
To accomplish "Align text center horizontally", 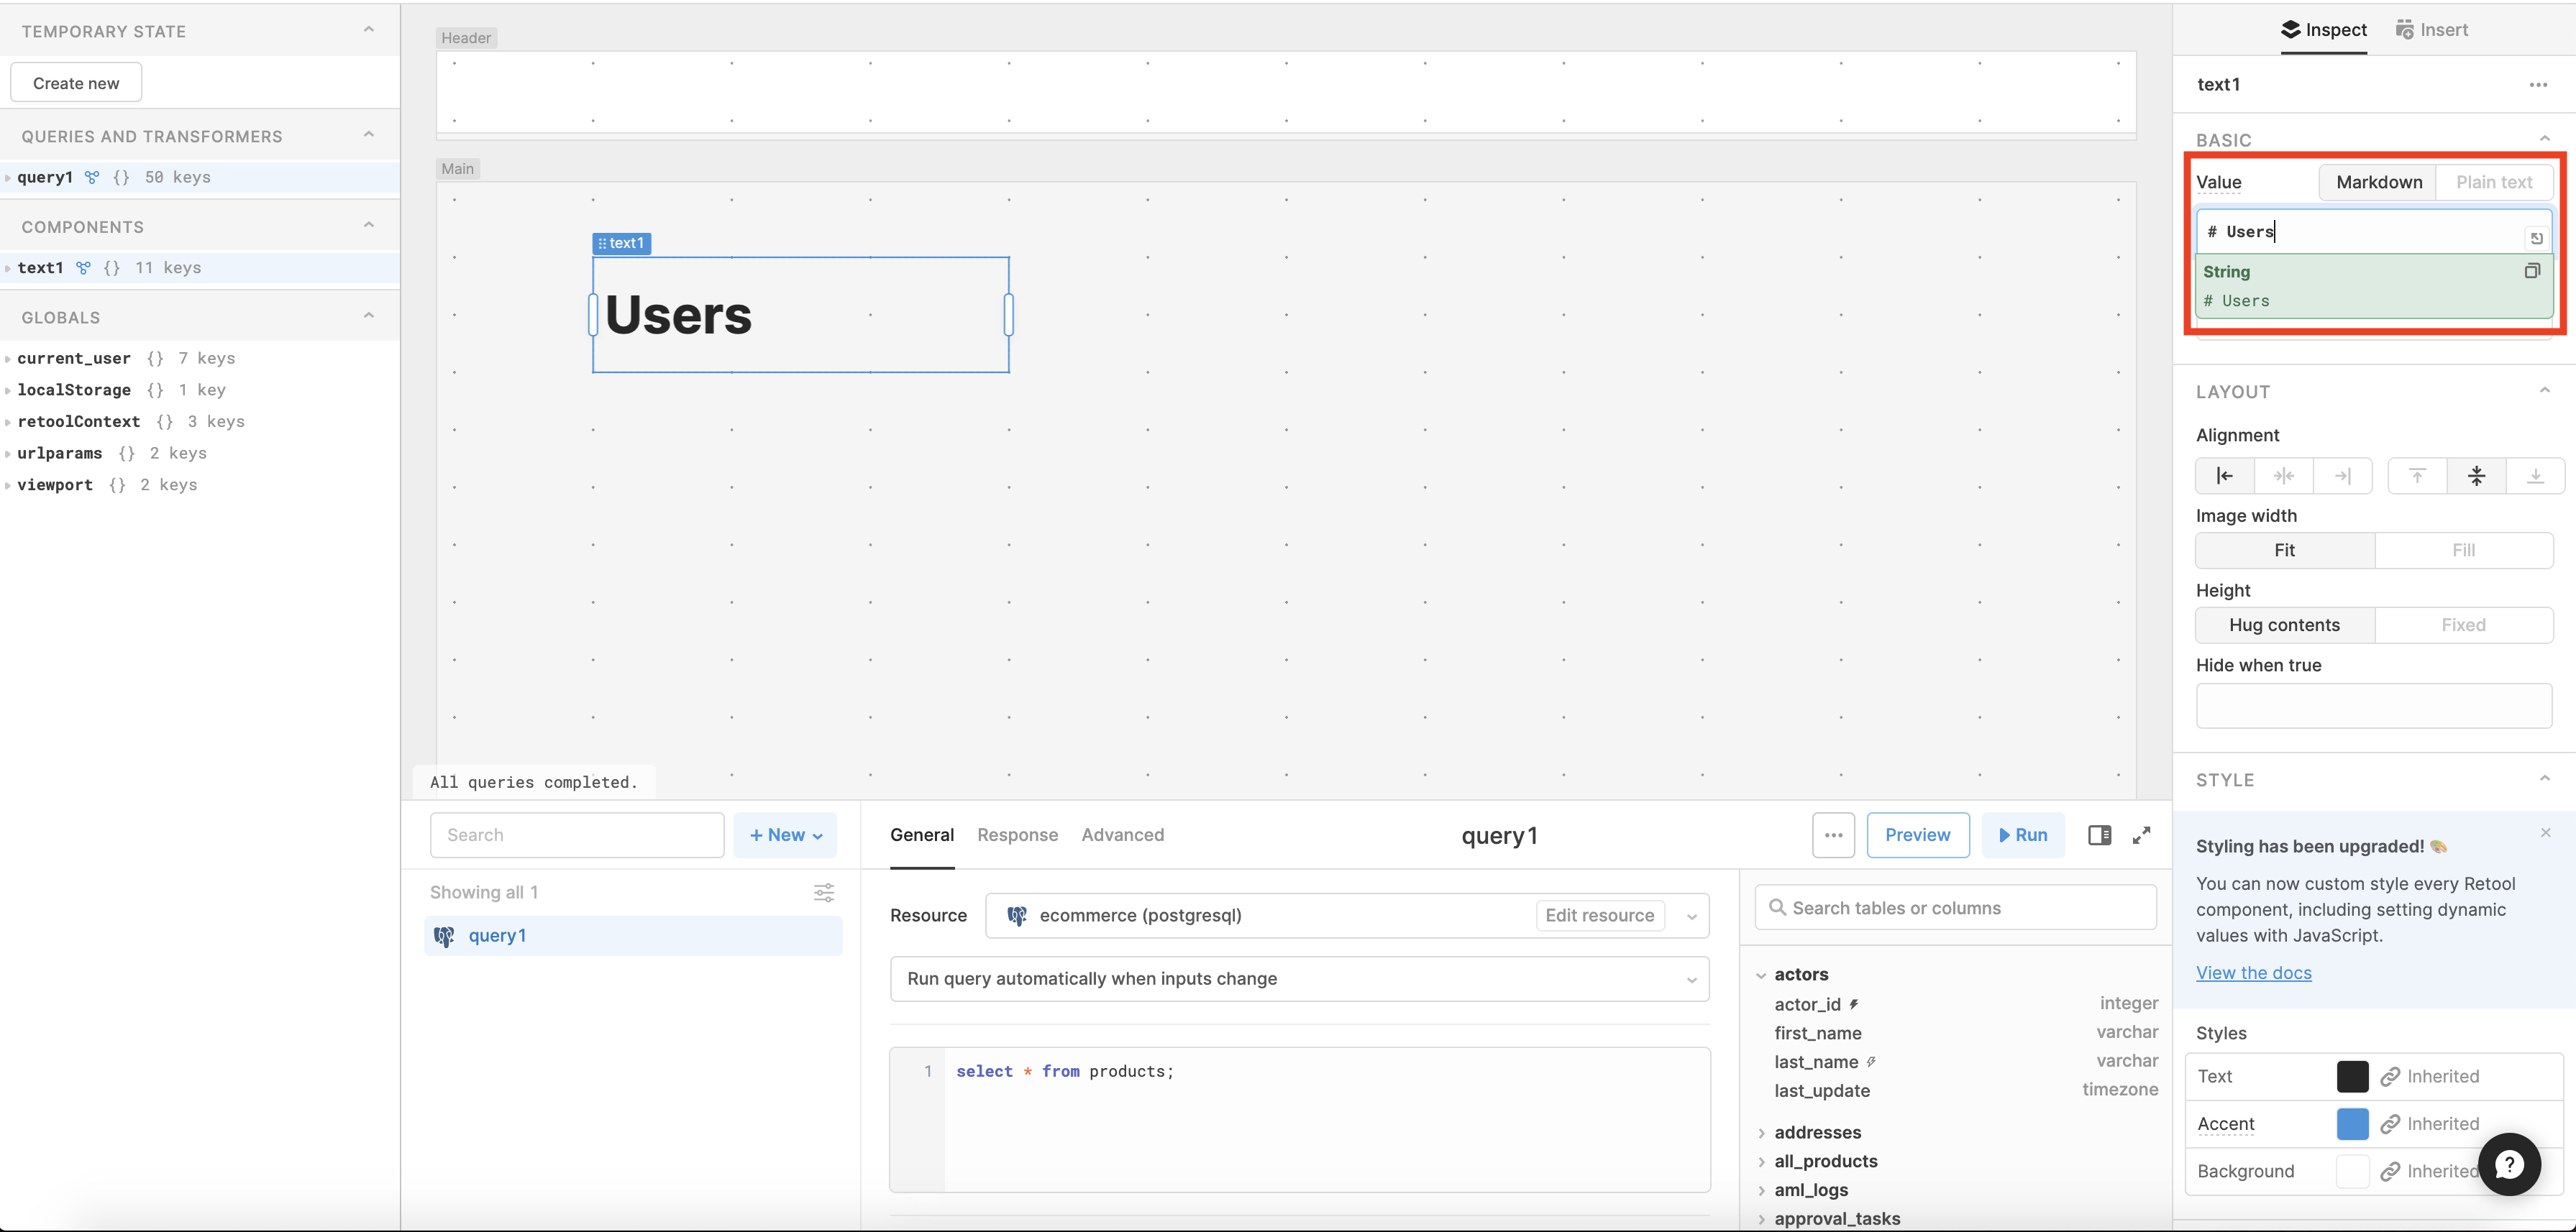I will [2283, 476].
